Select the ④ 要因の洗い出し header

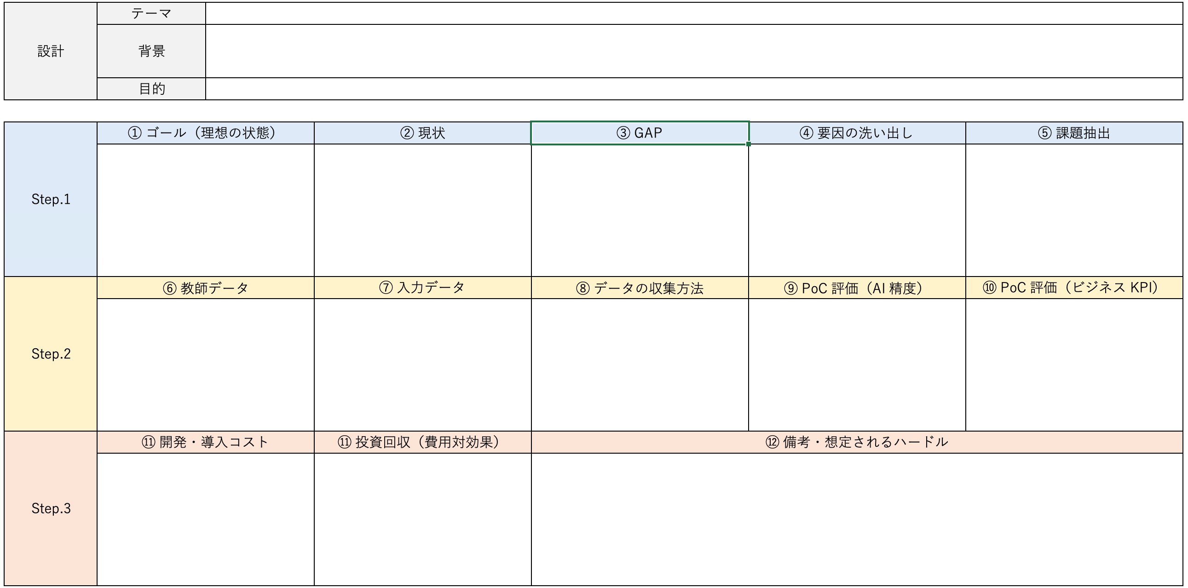(x=856, y=133)
